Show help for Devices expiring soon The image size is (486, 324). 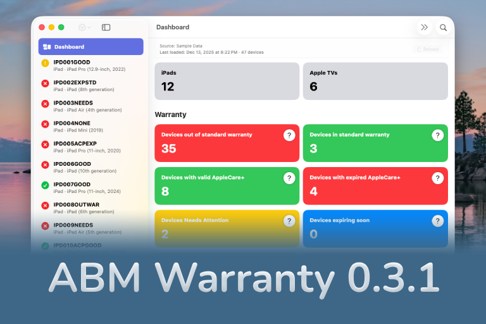point(438,221)
